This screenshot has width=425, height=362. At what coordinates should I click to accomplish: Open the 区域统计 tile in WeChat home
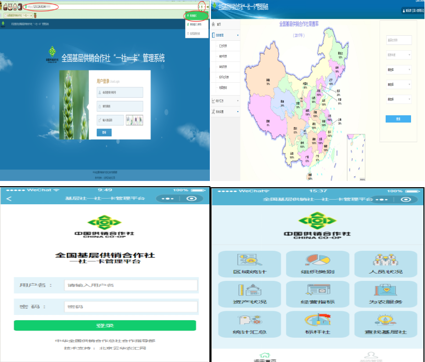click(249, 264)
